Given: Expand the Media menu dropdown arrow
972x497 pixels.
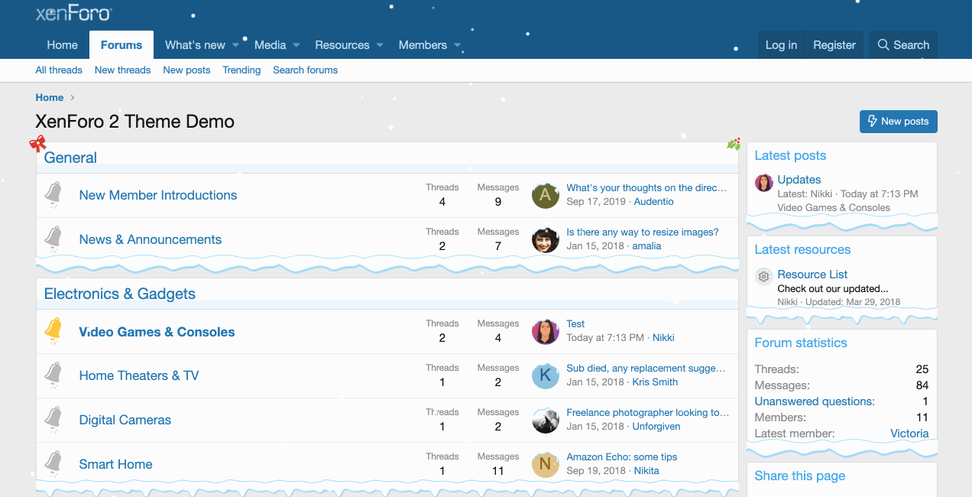Looking at the screenshot, I should tap(296, 45).
